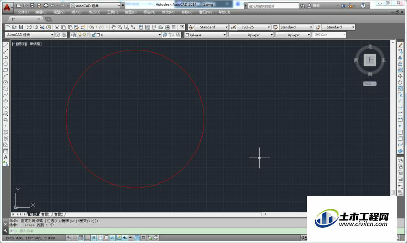Open the 绘图(D) menu
This screenshot has width=407, height=243.
point(131,12)
